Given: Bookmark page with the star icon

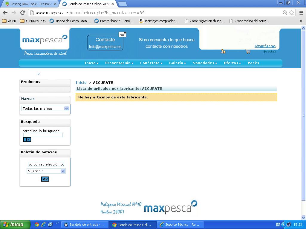Looking at the screenshot, I should [291, 13].
